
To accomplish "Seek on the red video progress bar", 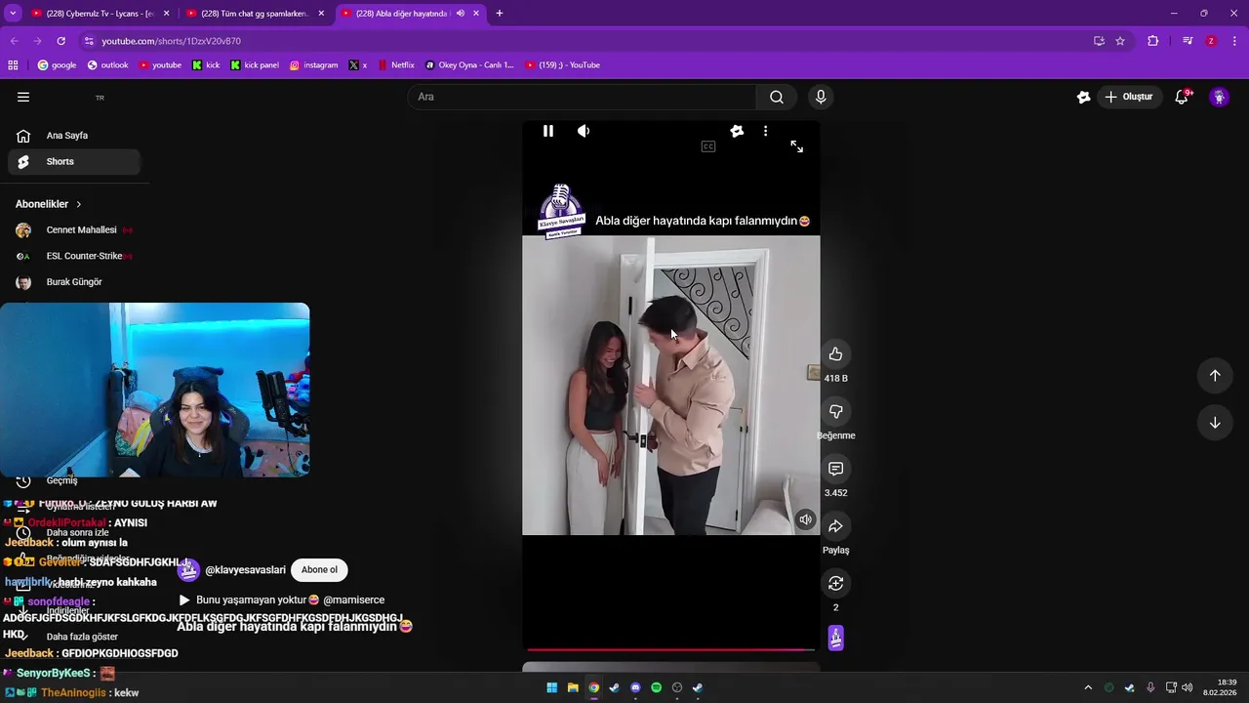I will [x=671, y=649].
